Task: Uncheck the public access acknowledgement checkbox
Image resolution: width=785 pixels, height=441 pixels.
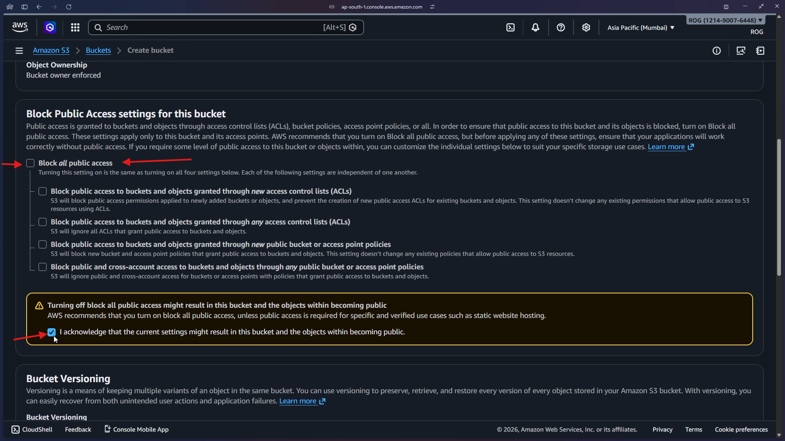Action: (52, 332)
